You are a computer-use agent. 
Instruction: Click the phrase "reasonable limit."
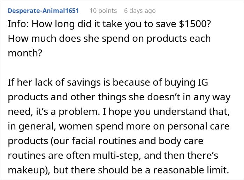tap(191, 170)
